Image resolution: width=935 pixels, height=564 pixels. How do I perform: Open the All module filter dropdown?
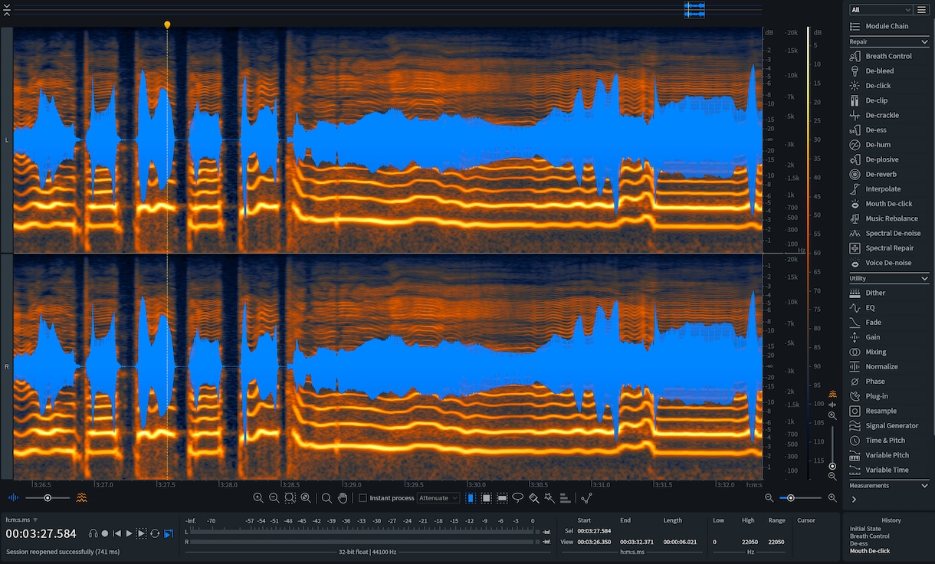[x=881, y=10]
